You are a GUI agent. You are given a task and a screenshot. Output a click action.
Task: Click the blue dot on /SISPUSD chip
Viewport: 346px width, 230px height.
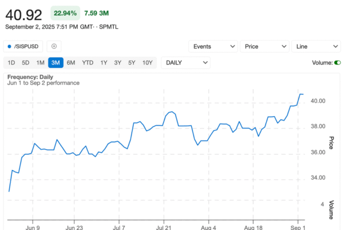point(10,47)
